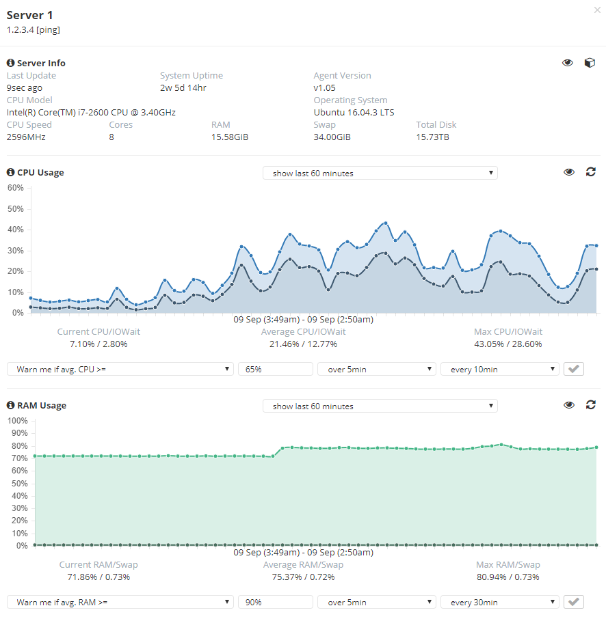Click the RAM Usage info icon

(11, 405)
